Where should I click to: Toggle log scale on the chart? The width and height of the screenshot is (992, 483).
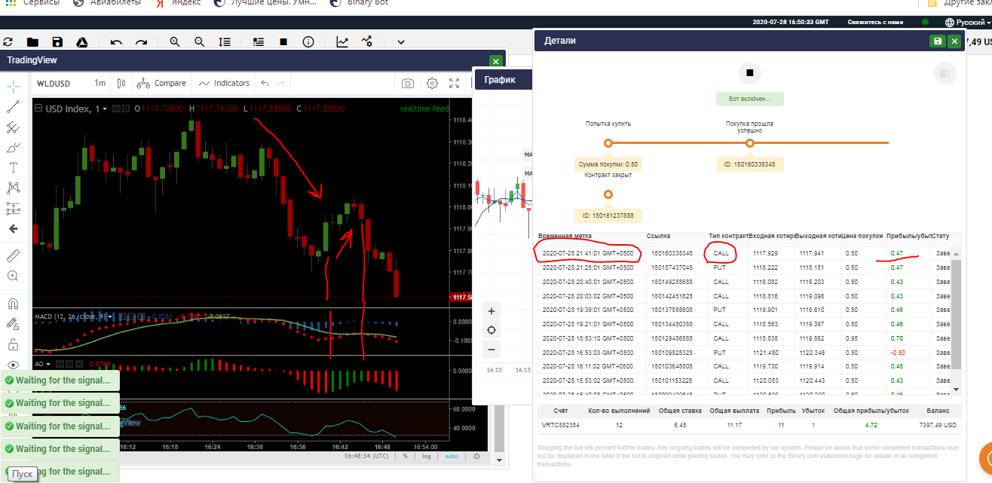427,456
